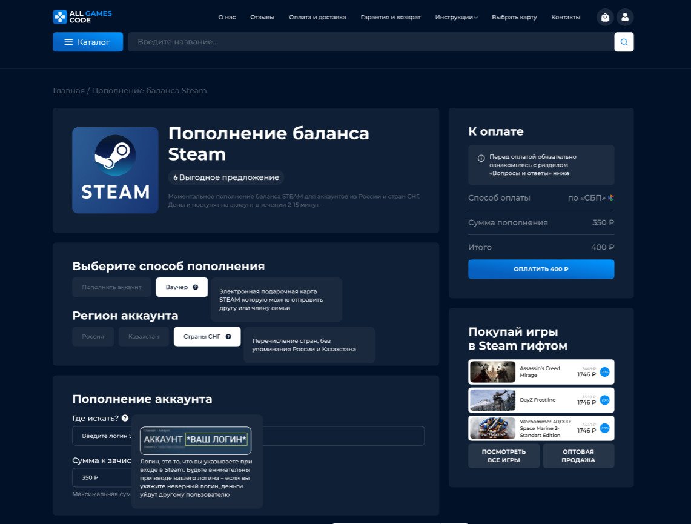Viewport: 691px width, 524px height.
Task: Select the Казахстан account region
Action: point(144,336)
